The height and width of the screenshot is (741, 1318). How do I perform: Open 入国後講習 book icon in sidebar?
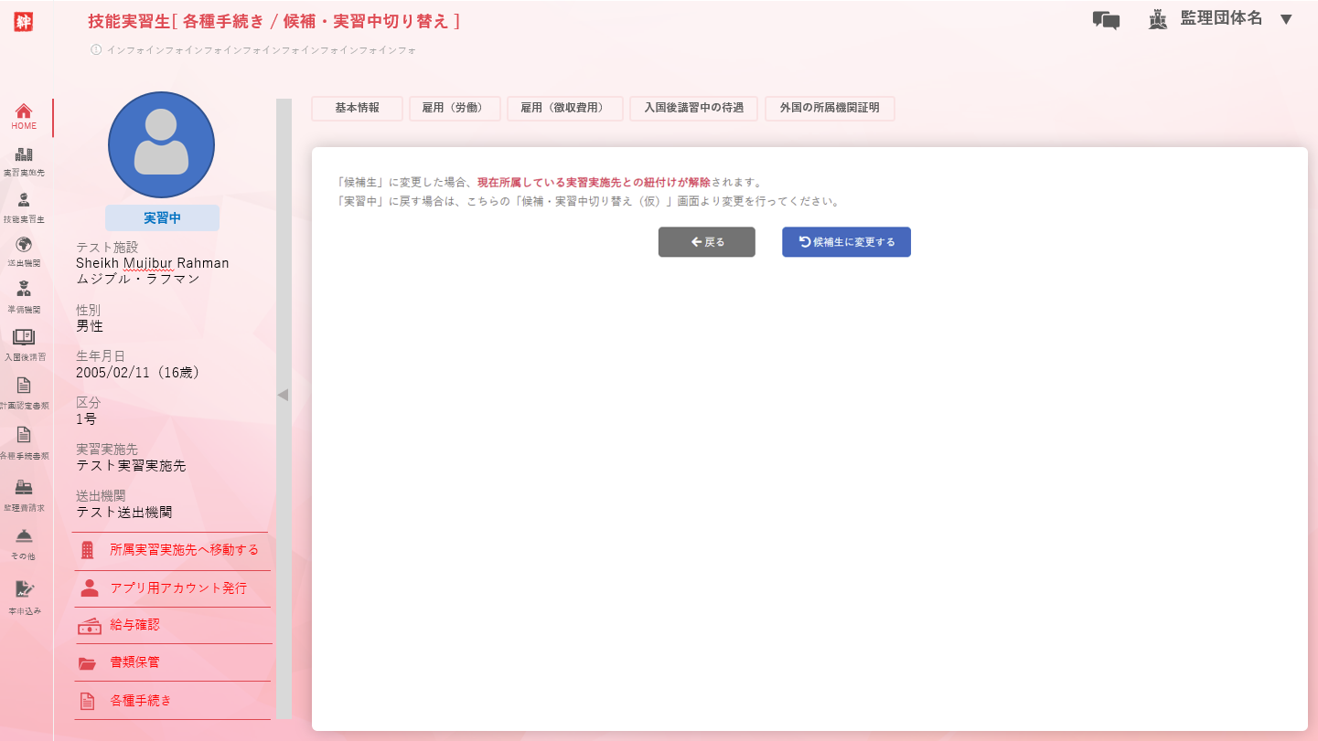click(x=25, y=338)
